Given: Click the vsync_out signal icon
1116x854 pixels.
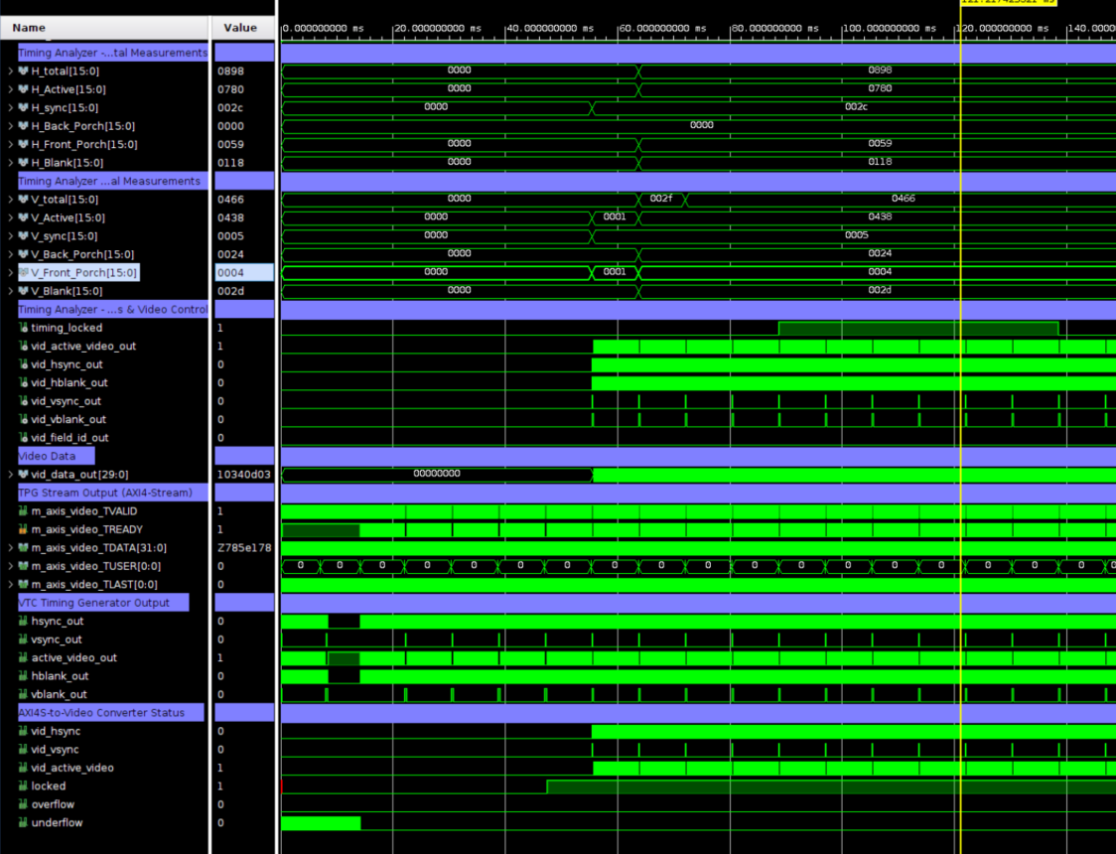Looking at the screenshot, I should coord(24,640).
